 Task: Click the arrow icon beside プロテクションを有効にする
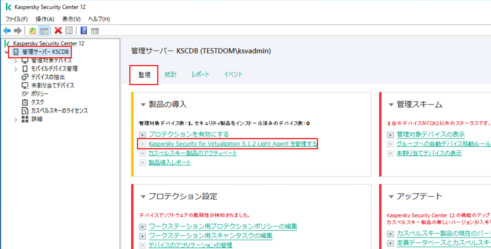(x=142, y=134)
